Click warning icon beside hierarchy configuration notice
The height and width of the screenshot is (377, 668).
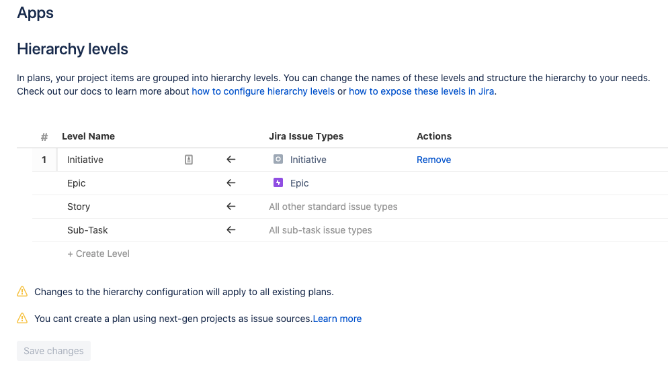tap(22, 292)
